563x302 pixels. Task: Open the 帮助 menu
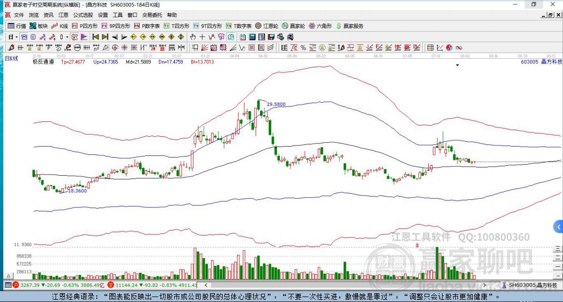(x=172, y=15)
